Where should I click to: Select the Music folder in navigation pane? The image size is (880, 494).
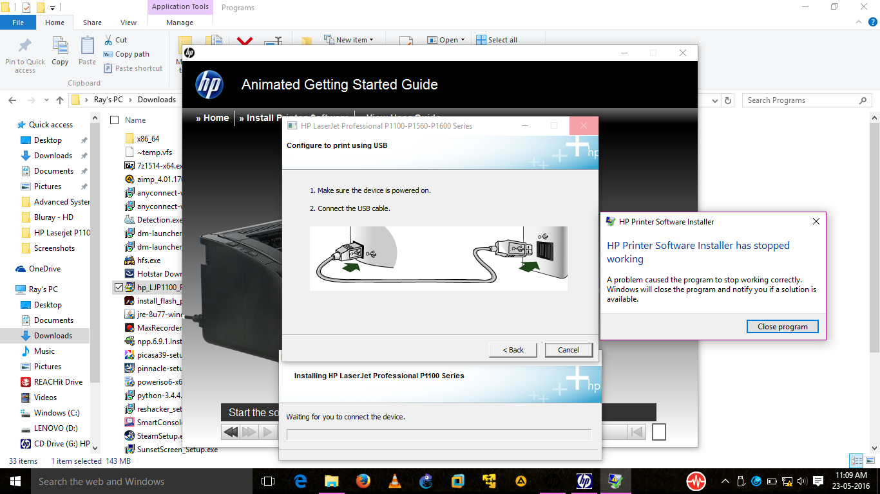coord(44,351)
